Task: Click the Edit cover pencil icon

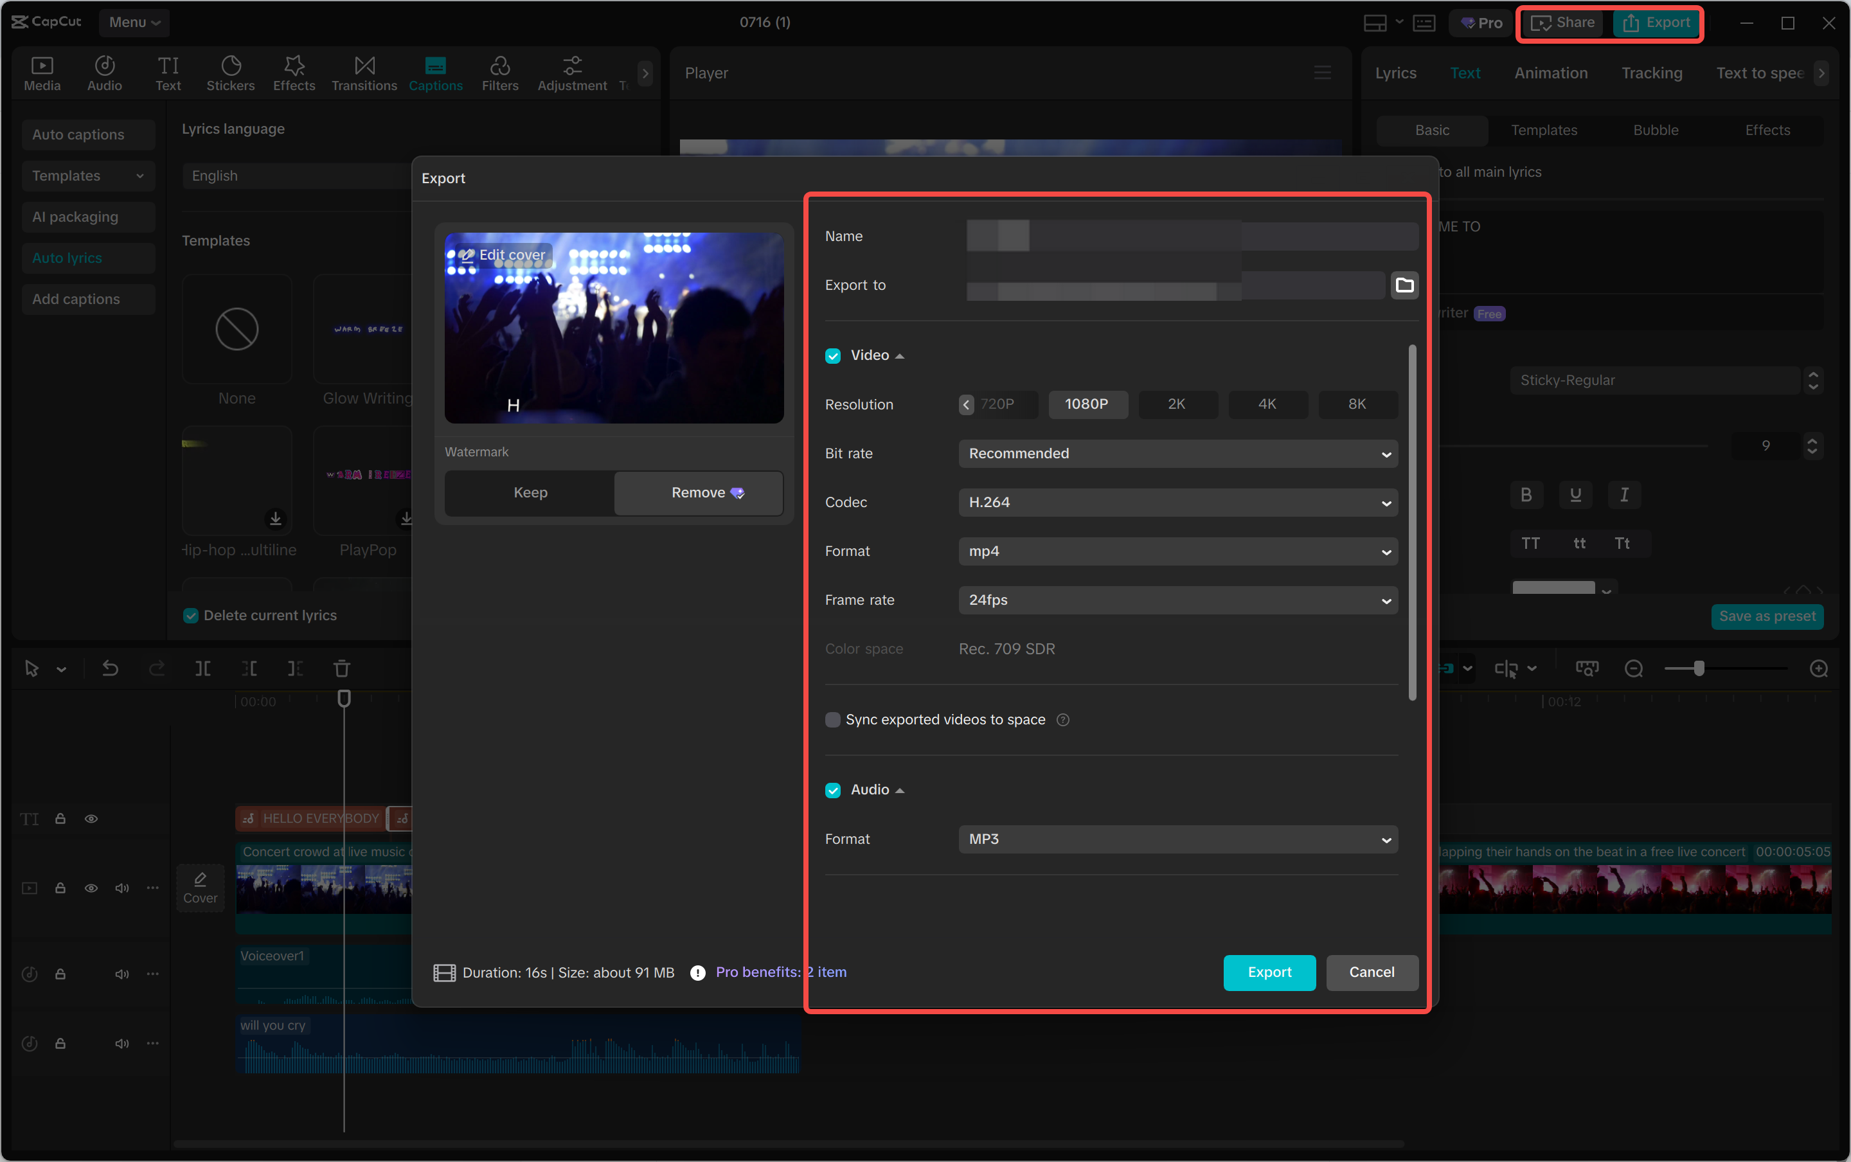Action: (x=467, y=255)
